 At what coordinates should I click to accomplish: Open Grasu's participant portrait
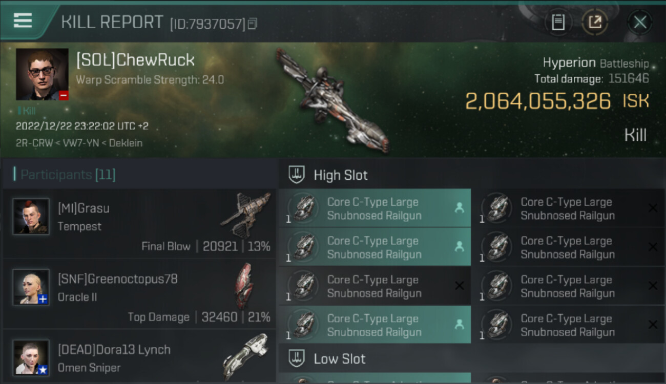click(31, 217)
